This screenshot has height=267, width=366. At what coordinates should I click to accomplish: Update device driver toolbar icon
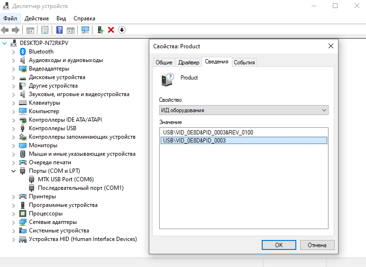click(x=101, y=30)
